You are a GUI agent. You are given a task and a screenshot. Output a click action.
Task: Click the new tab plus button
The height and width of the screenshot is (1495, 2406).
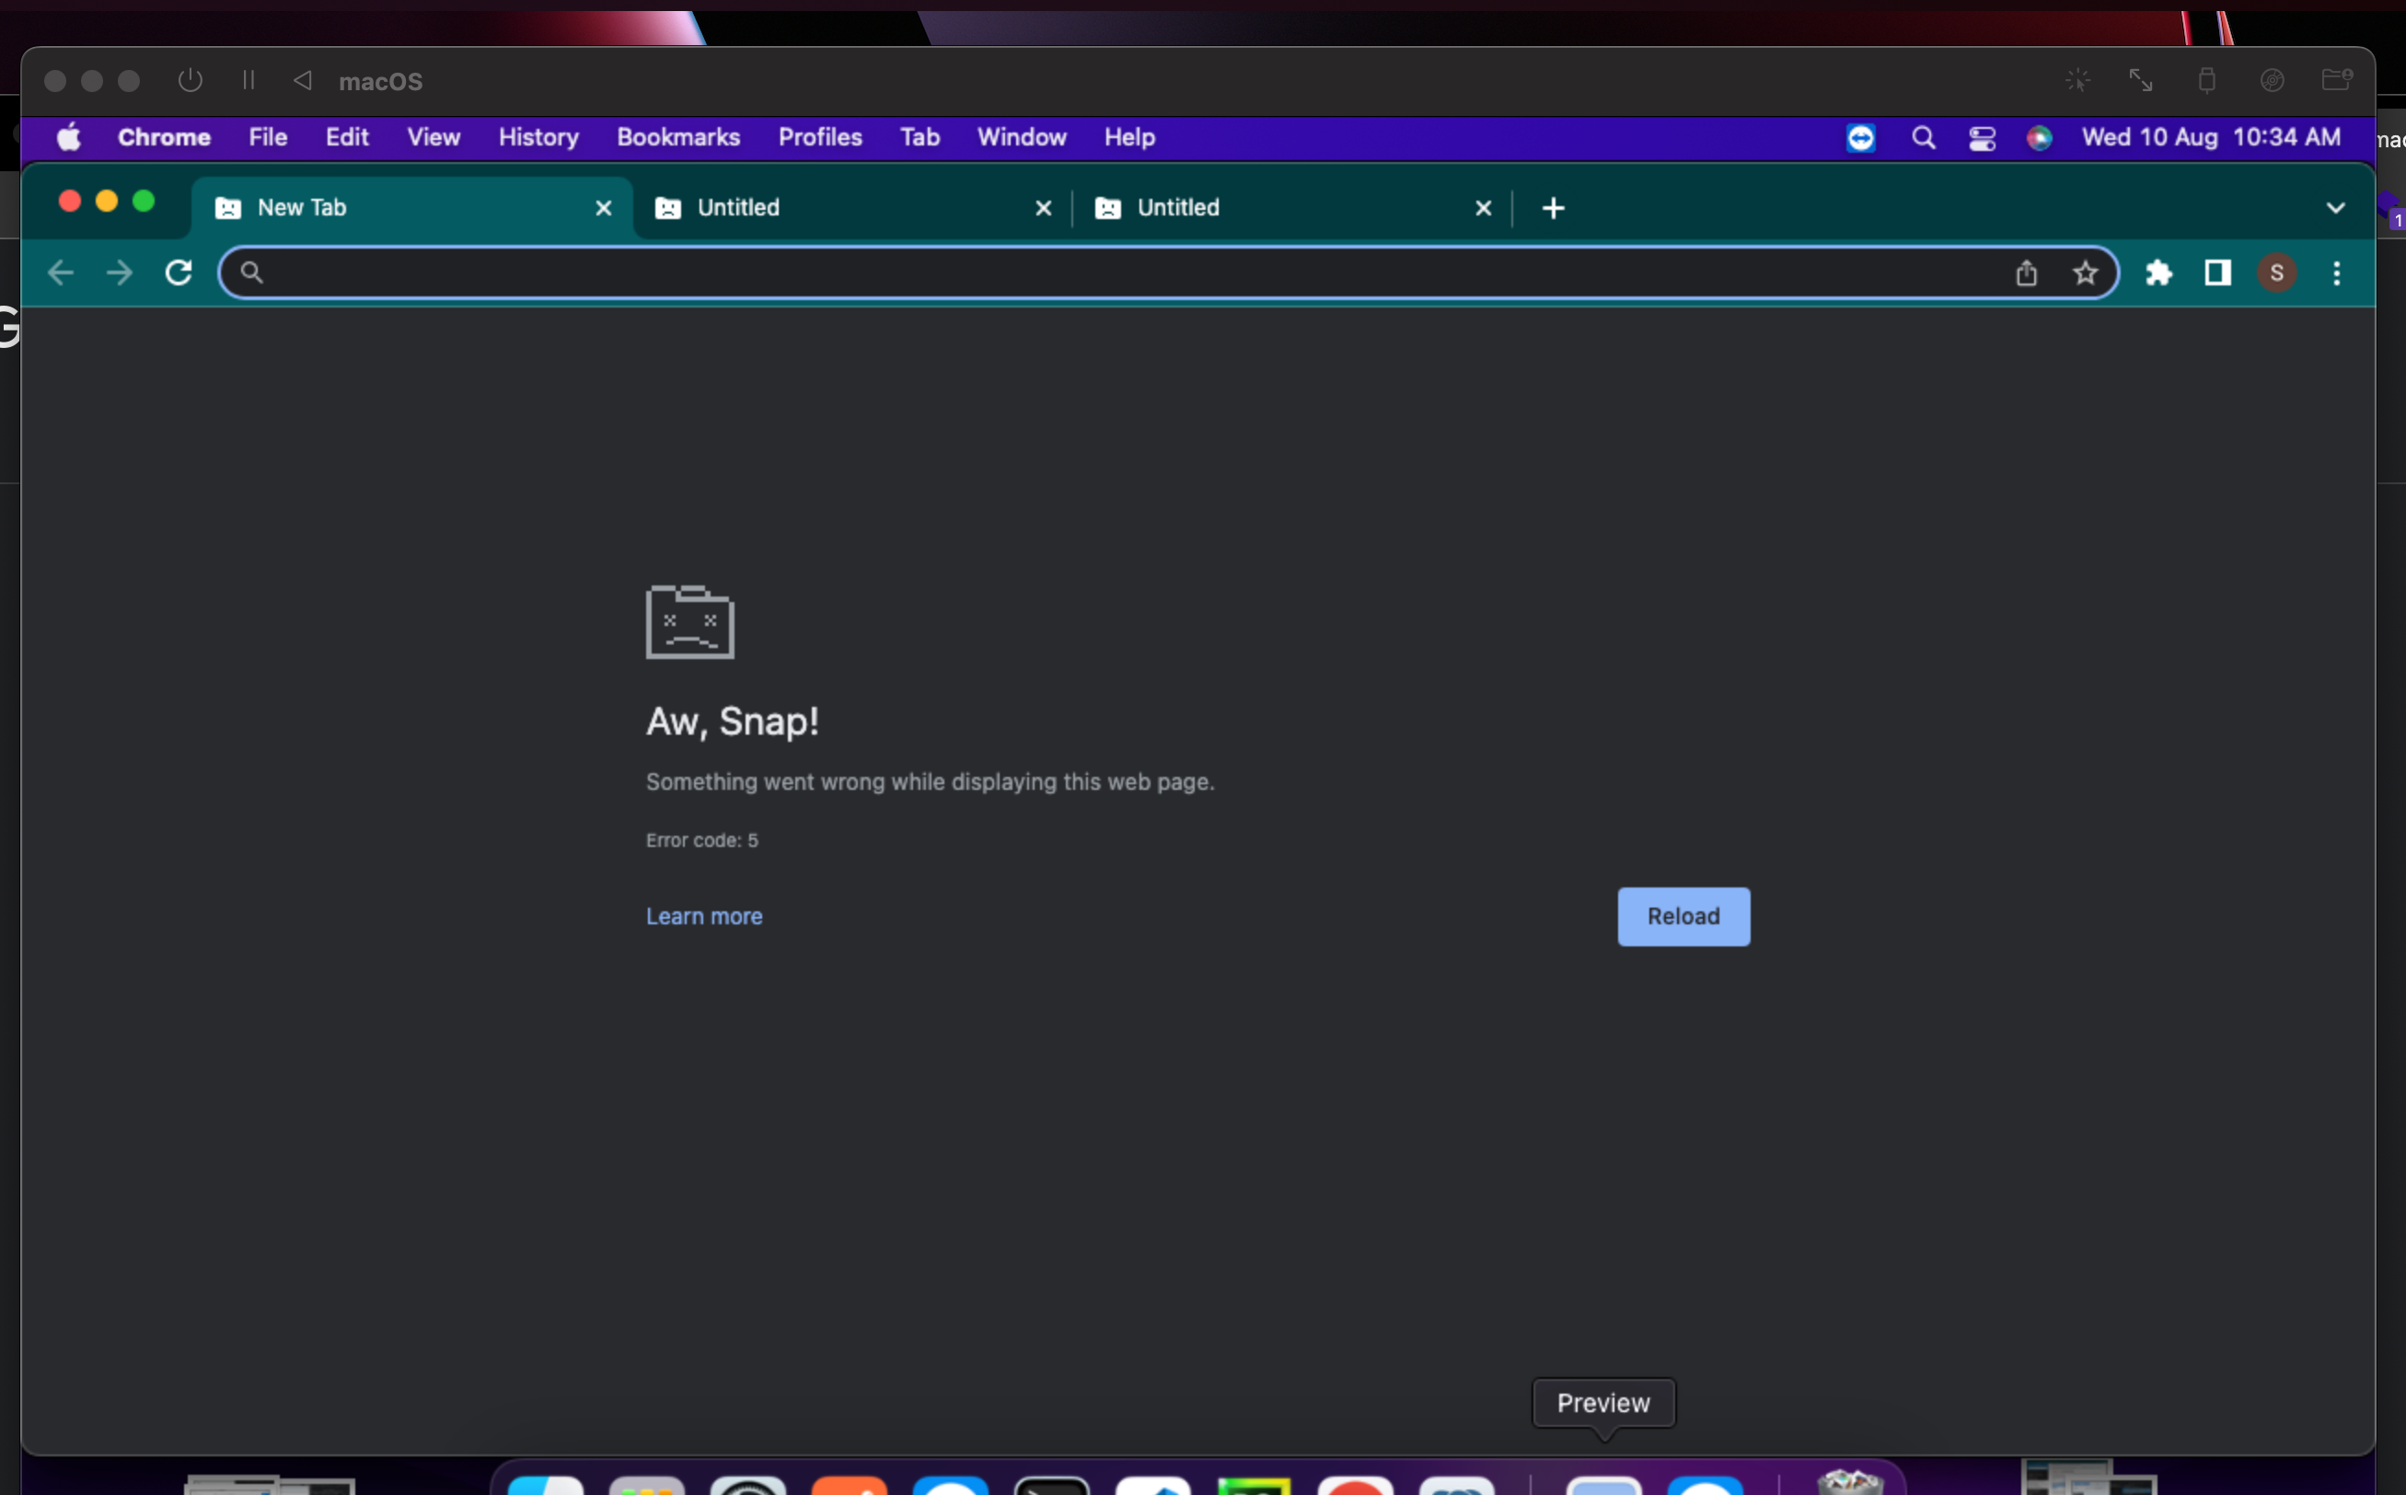point(1553,208)
